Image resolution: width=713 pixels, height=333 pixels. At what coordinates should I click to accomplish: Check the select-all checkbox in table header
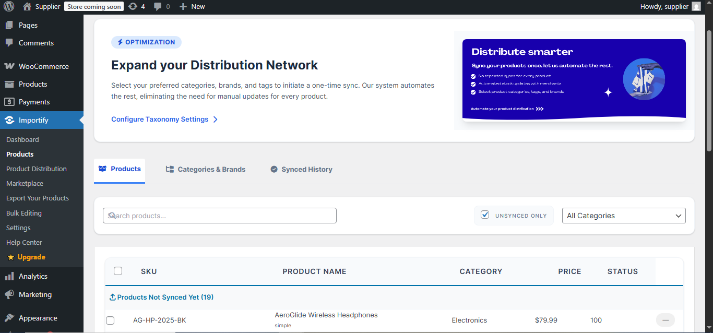(x=118, y=271)
